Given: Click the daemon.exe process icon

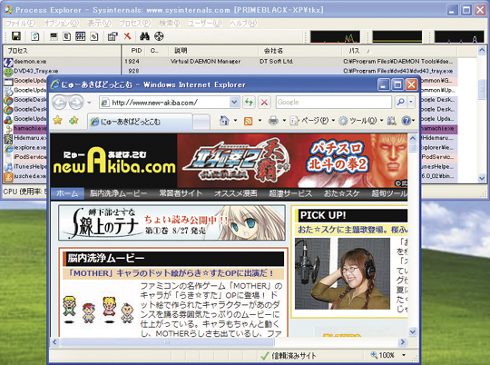Looking at the screenshot, I should point(8,63).
